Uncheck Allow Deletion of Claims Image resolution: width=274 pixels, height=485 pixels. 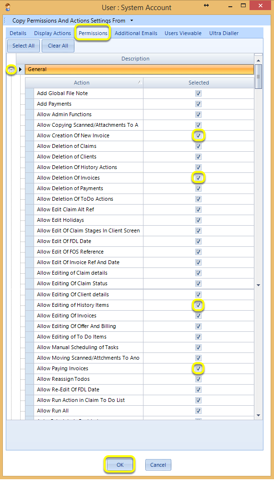pos(199,146)
